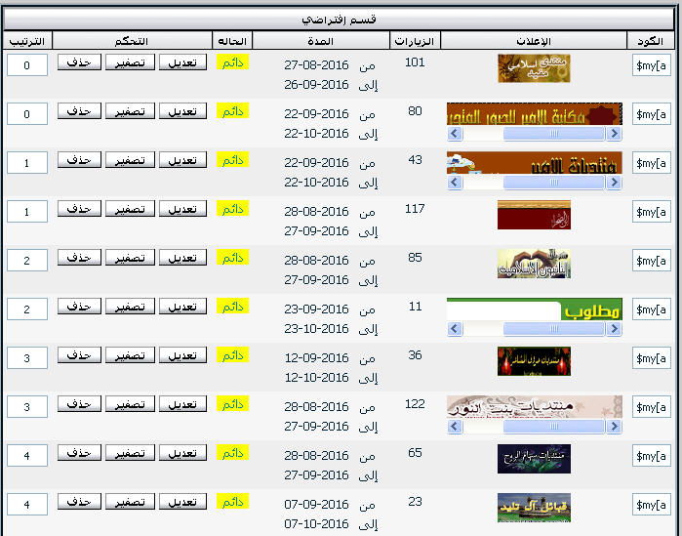Image resolution: width=682 pixels, height=536 pixels.
Task: Click the الإعلان column header
Action: 534,41
